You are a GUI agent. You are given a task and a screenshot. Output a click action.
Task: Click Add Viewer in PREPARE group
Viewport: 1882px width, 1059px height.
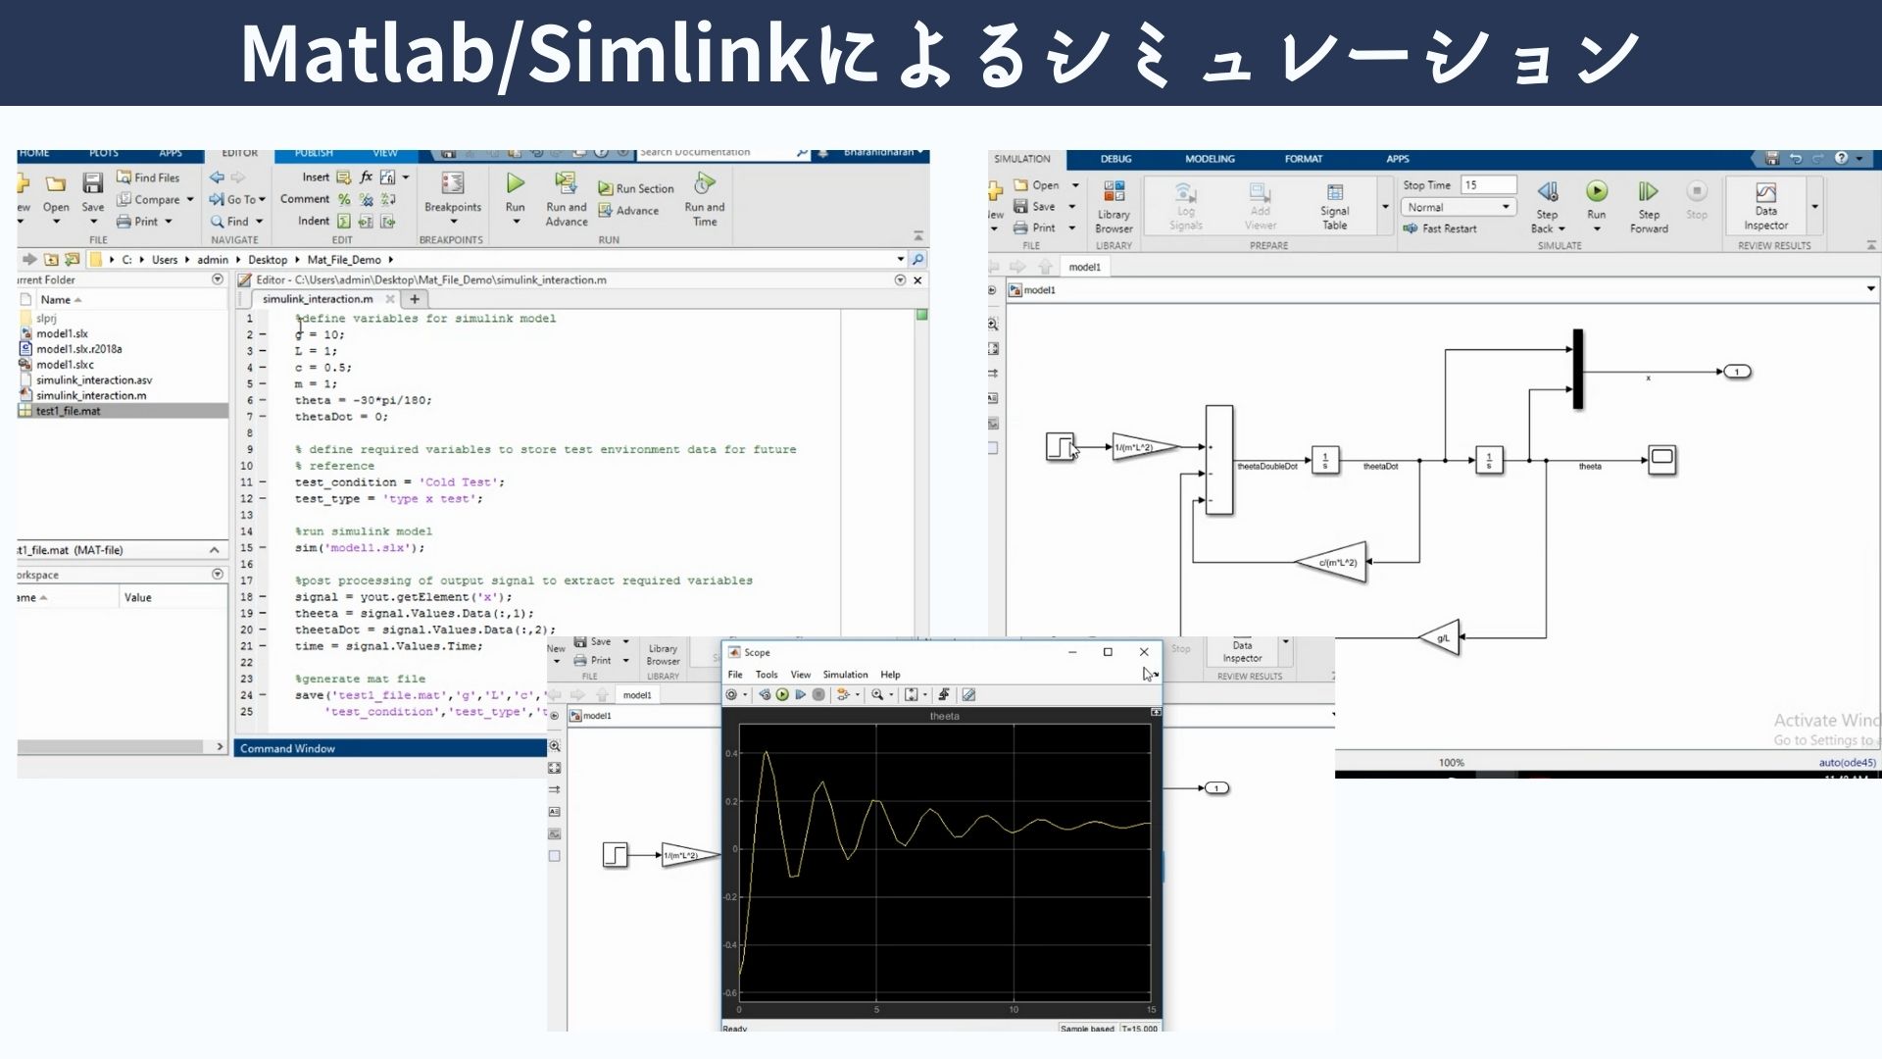(1260, 207)
